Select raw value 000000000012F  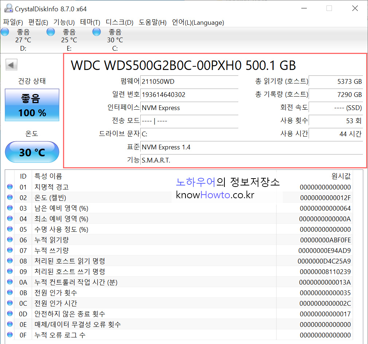pos(325,198)
